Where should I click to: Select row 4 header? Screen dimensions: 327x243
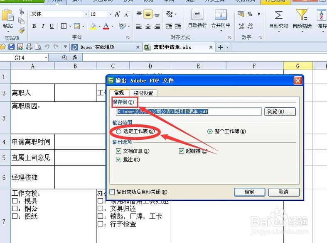(5, 142)
